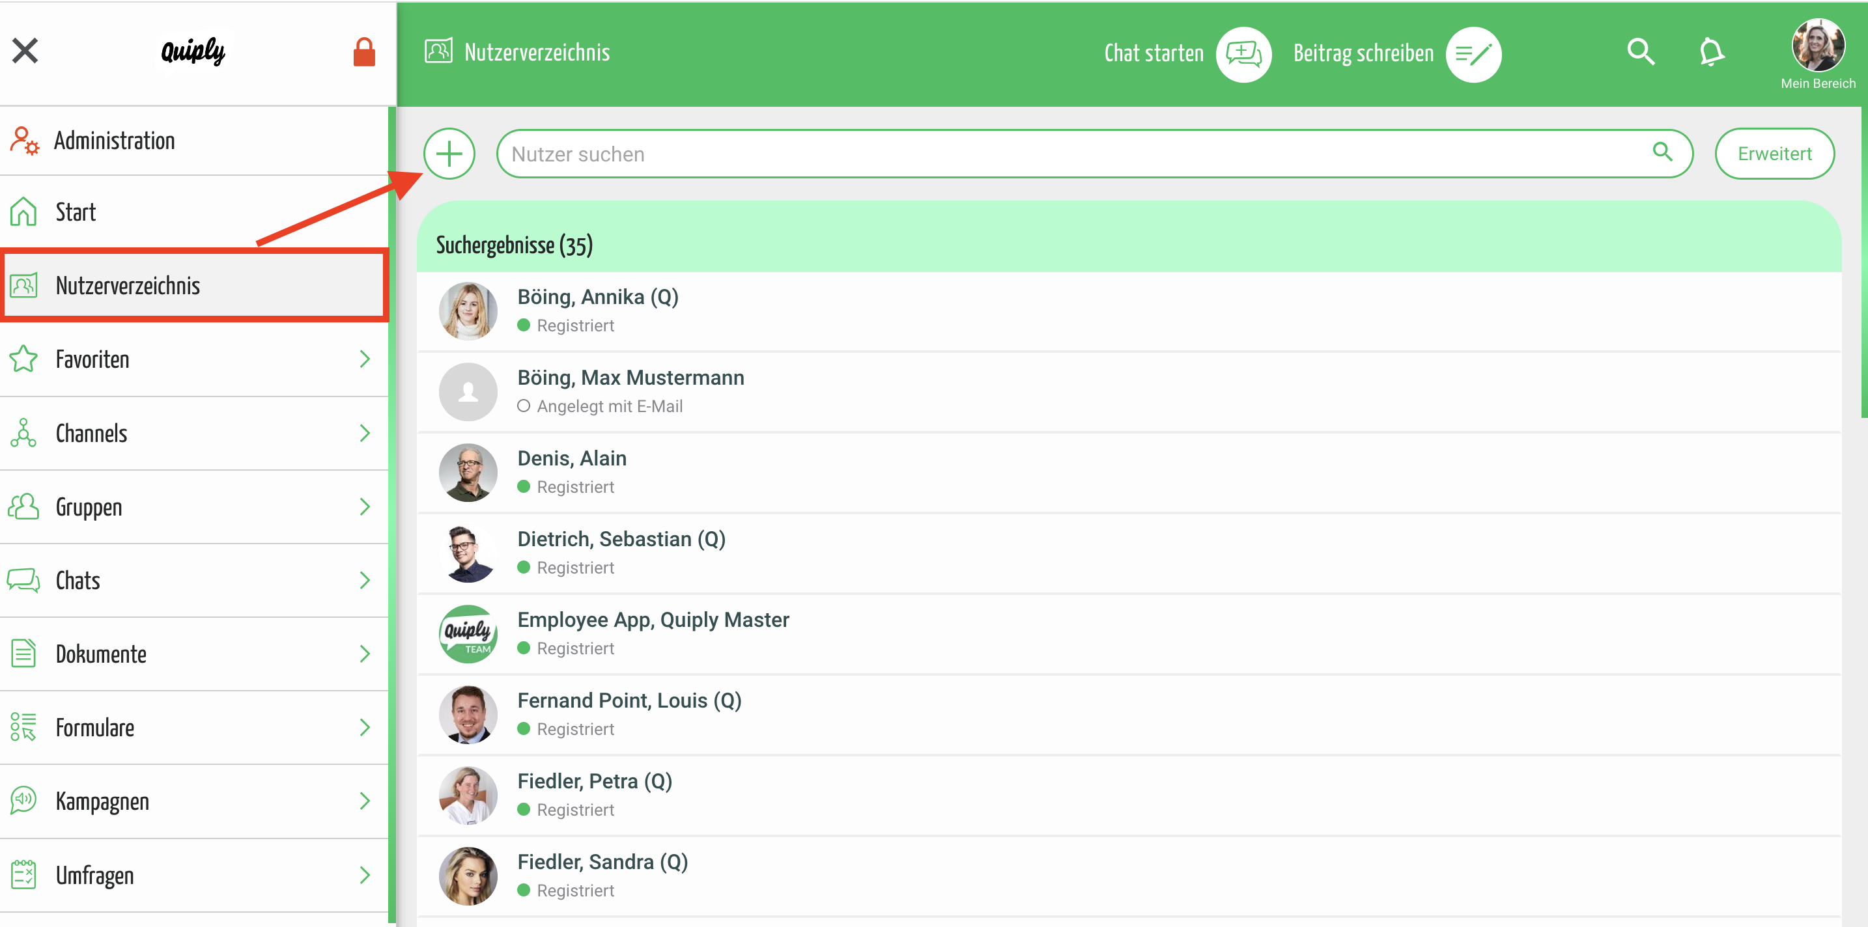Click the Chat starten speech bubble icon
The image size is (1868, 927).
[1243, 53]
